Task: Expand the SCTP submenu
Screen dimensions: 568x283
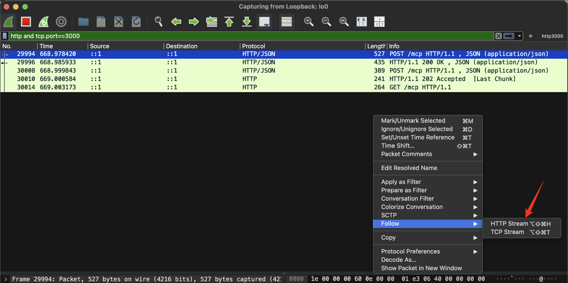Action: [x=428, y=215]
